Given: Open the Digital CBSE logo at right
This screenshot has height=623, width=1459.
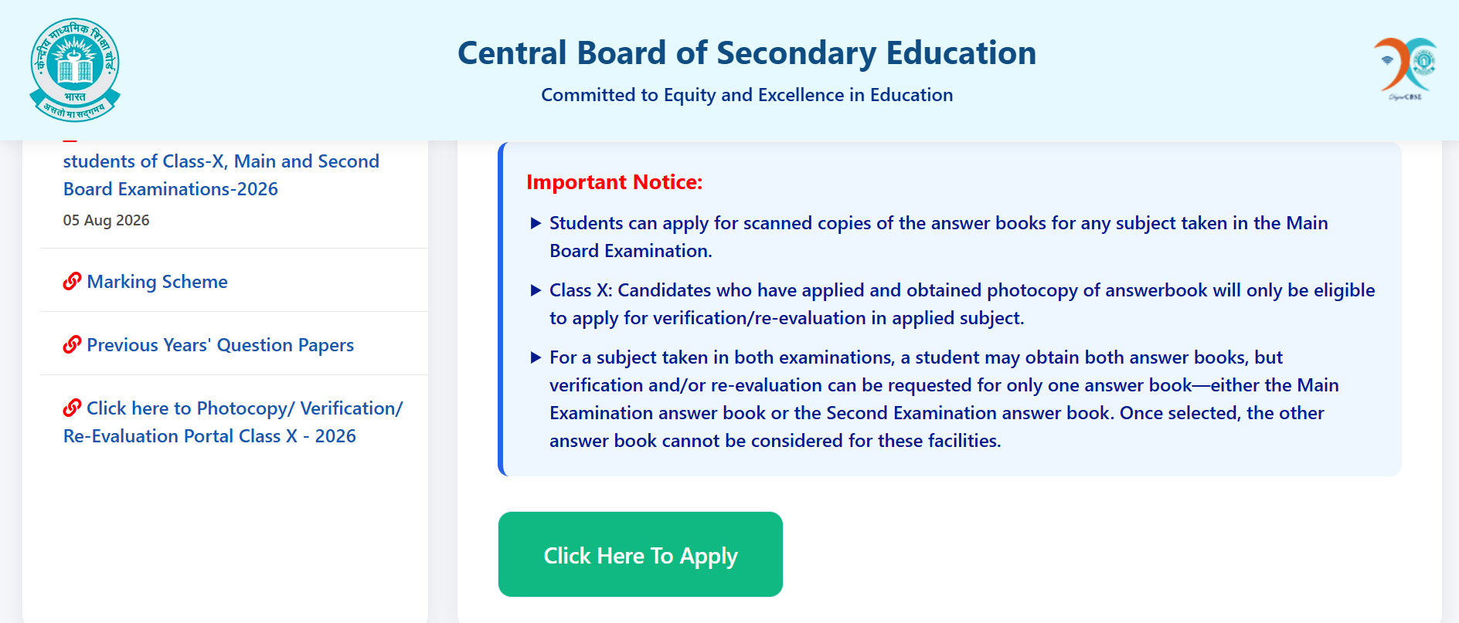Looking at the screenshot, I should coord(1405,69).
